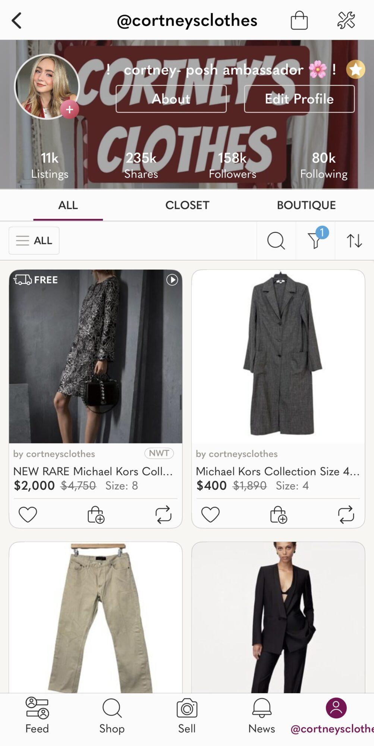
Task: Open the sort arrows icon
Action: coord(354,241)
